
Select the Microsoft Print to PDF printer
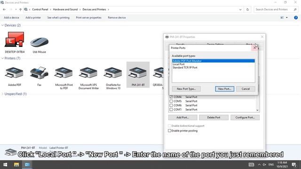(x=64, y=73)
